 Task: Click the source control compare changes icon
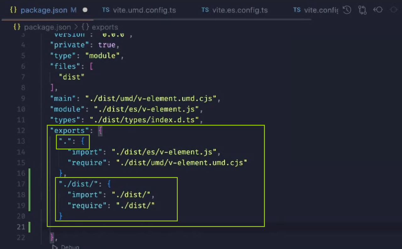tap(362, 10)
